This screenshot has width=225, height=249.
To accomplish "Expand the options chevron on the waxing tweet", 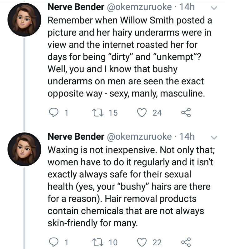I will (214, 137).
